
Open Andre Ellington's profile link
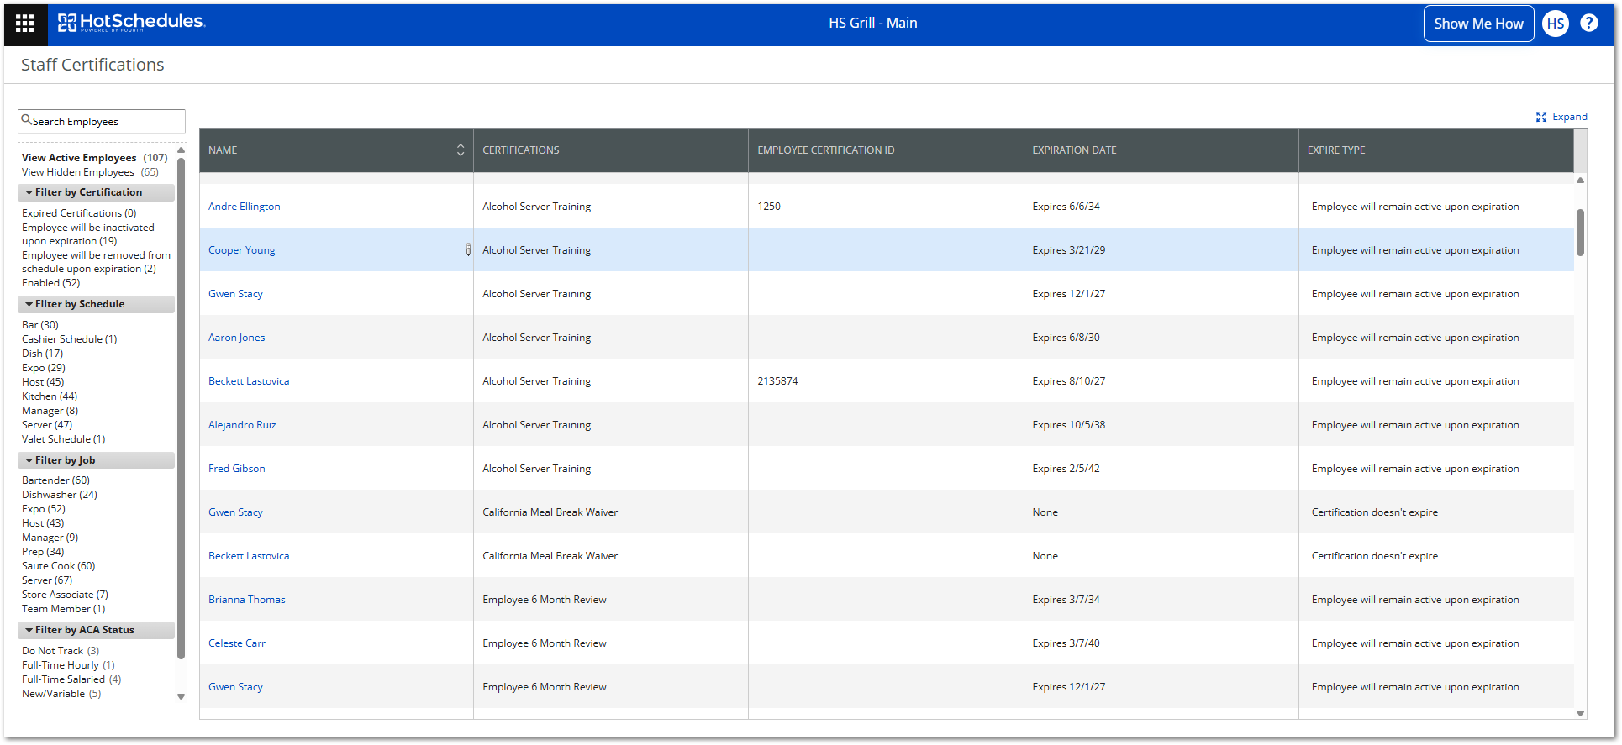[x=245, y=207]
